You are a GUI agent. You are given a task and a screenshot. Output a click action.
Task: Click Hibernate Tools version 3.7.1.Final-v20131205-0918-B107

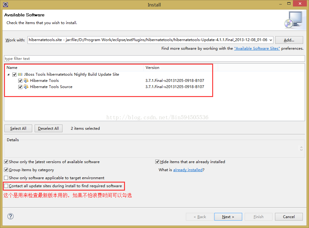175,81
